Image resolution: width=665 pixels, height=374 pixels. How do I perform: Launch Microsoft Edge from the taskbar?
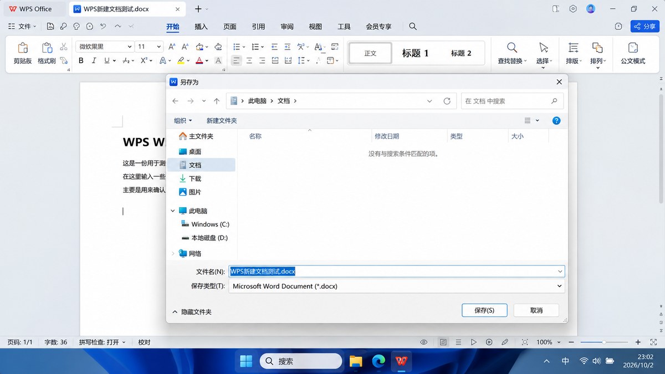[x=378, y=361]
